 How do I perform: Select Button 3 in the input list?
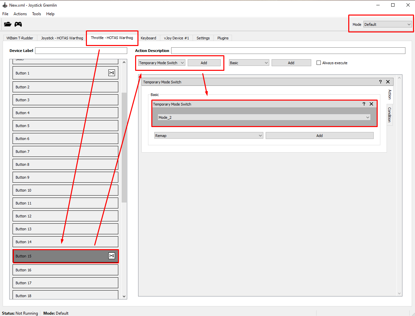pyautogui.click(x=65, y=100)
